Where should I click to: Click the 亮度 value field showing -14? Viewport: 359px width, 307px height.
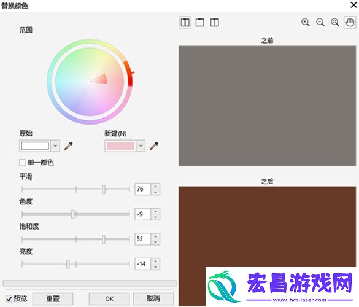point(142,264)
